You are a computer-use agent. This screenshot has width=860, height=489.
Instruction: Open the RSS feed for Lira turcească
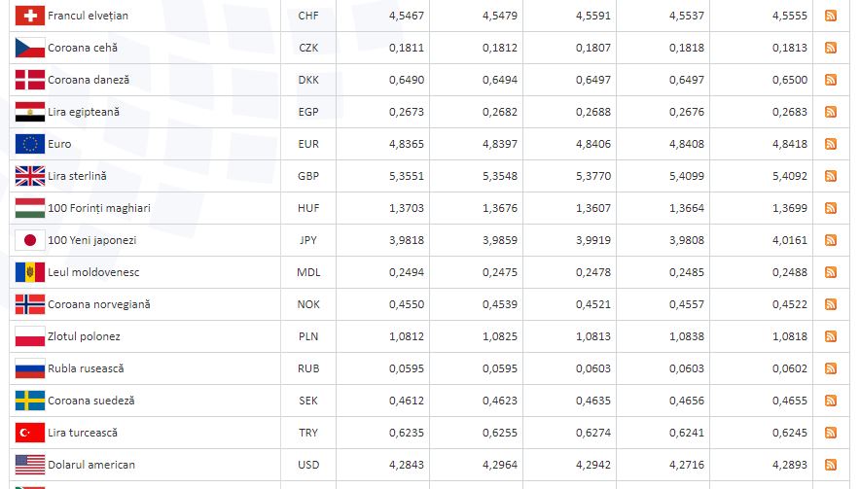tap(831, 433)
